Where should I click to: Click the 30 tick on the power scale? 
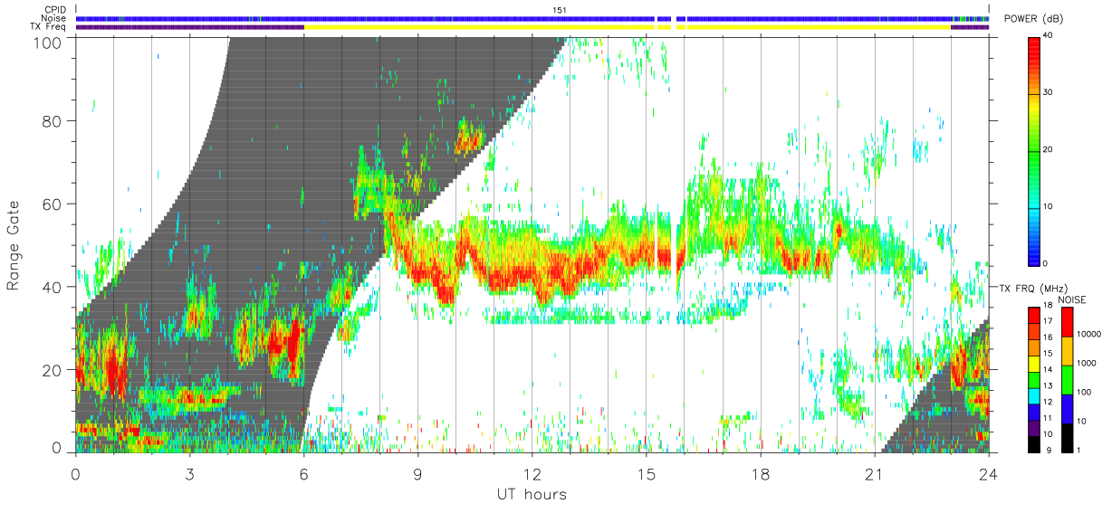(1049, 93)
